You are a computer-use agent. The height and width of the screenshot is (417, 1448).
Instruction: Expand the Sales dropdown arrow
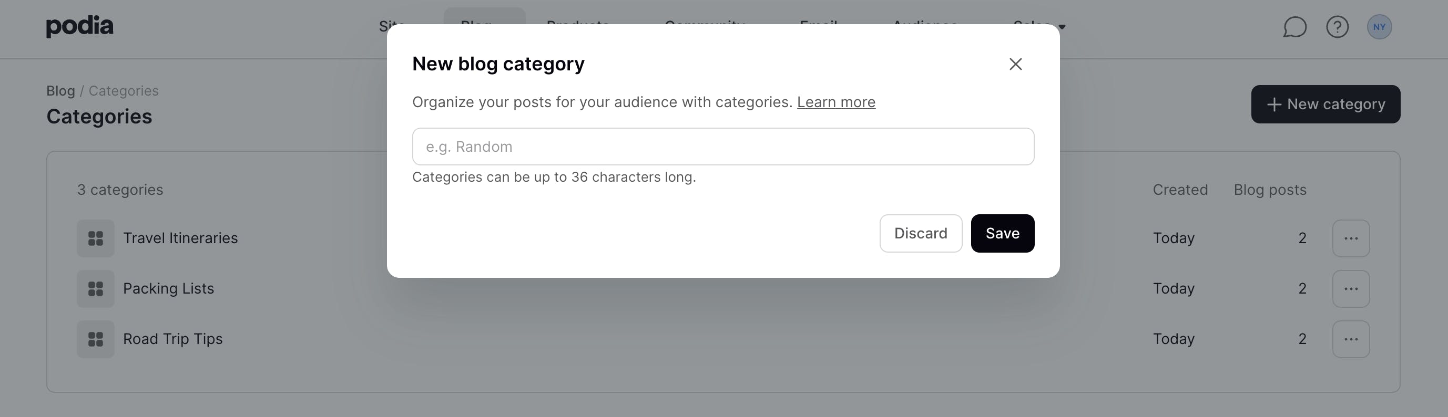[x=1062, y=26]
